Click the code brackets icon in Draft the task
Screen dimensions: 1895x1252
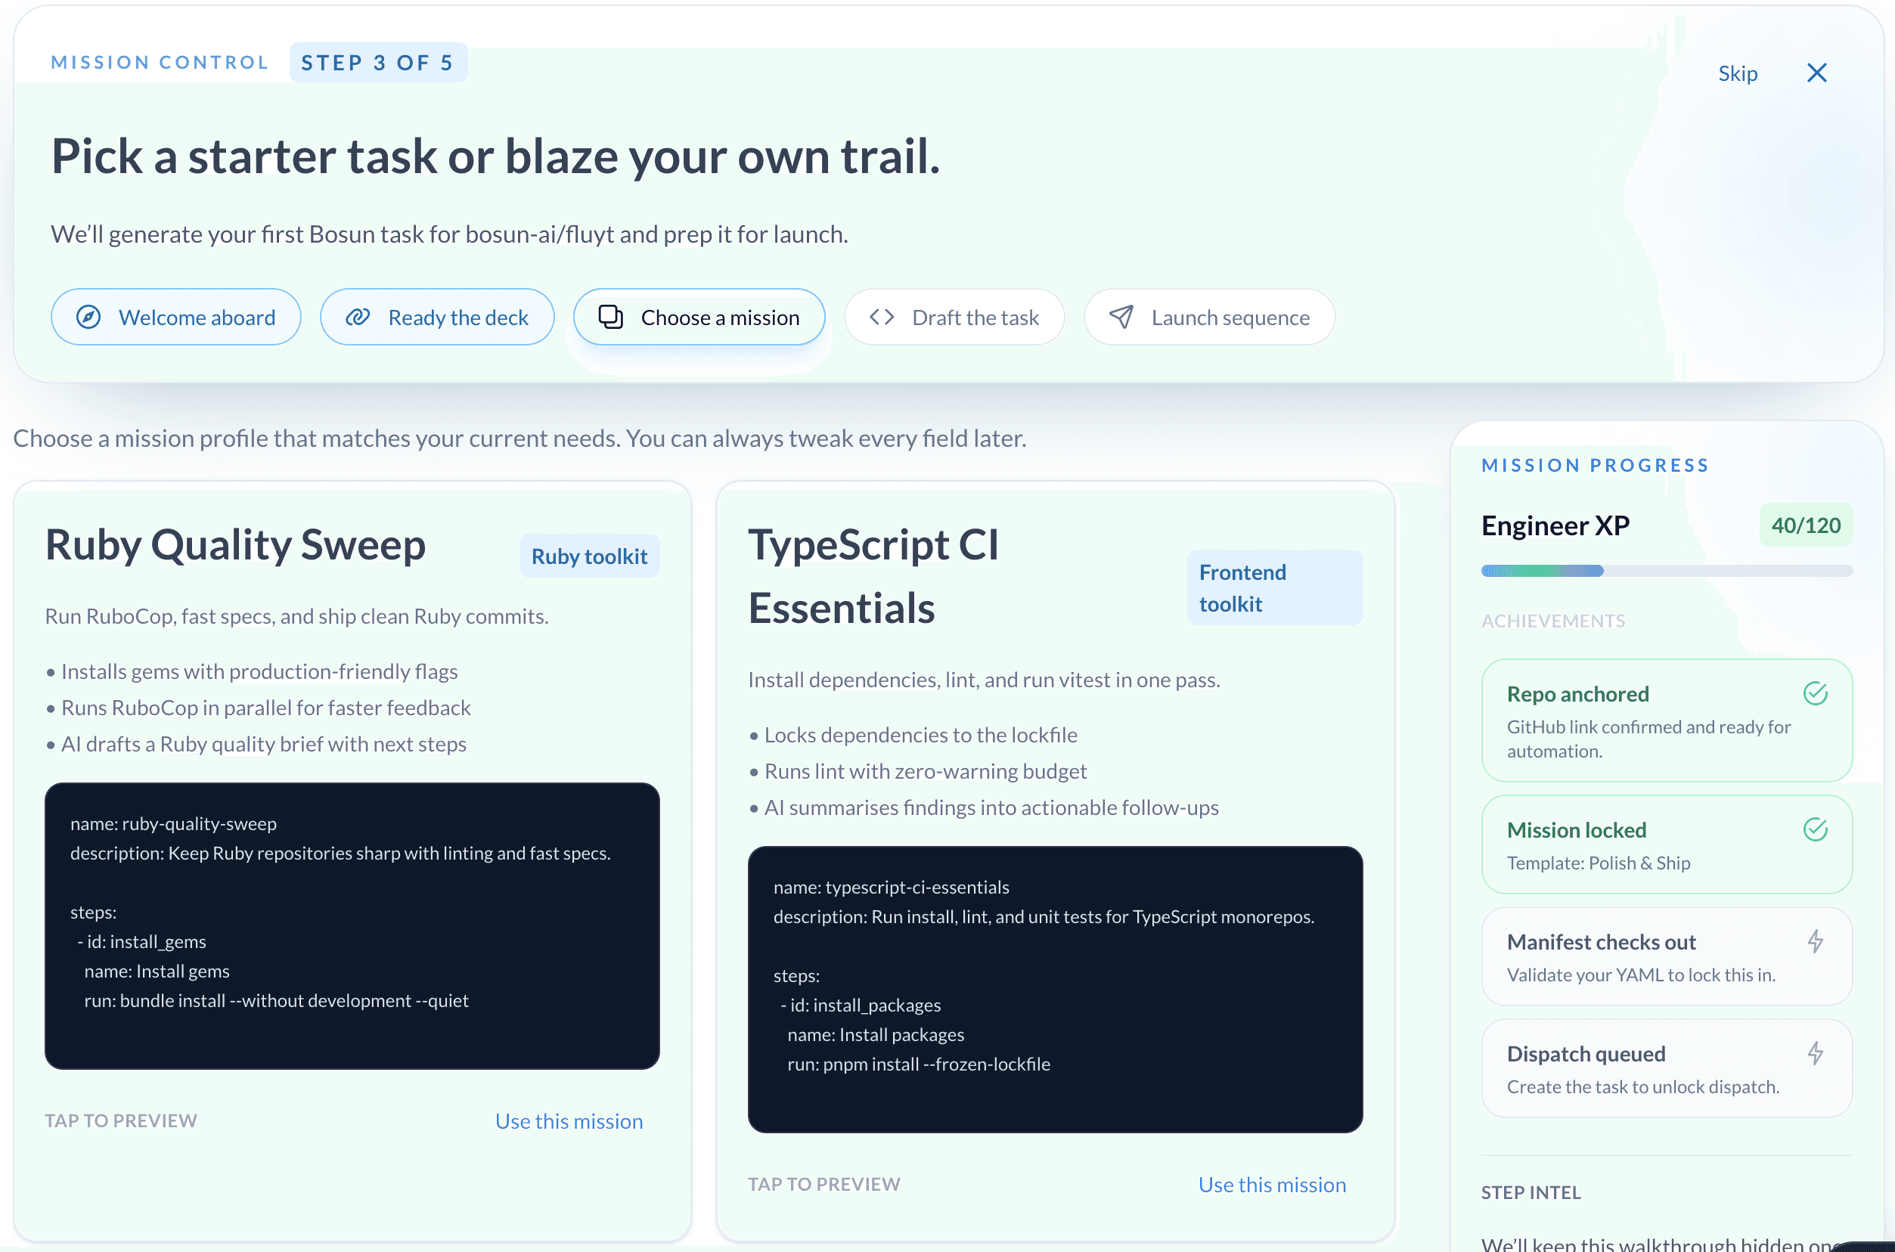[882, 317]
